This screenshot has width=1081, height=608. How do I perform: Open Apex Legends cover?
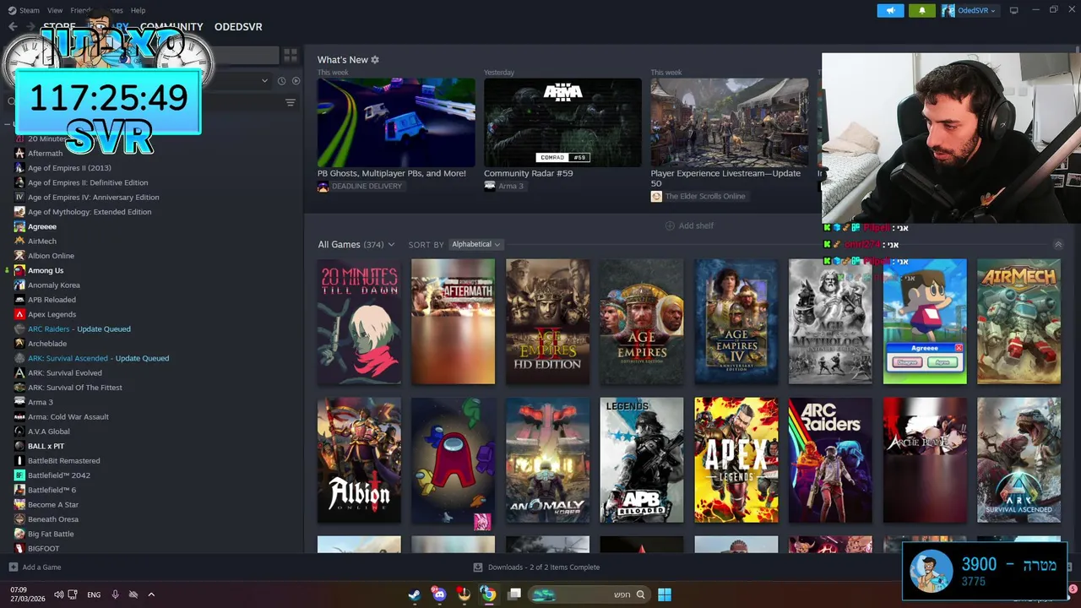point(736,460)
